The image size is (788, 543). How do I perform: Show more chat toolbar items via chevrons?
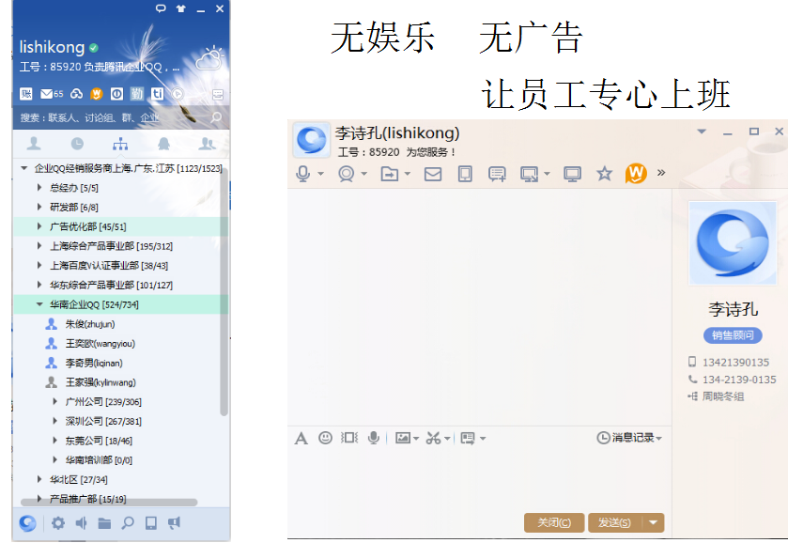(661, 173)
